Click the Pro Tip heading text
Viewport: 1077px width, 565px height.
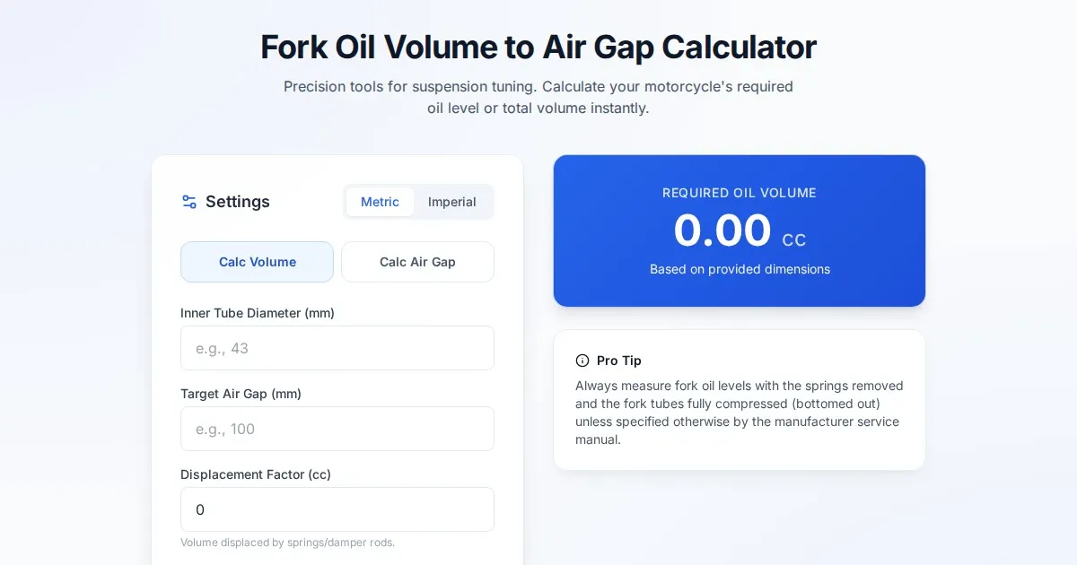click(x=619, y=361)
